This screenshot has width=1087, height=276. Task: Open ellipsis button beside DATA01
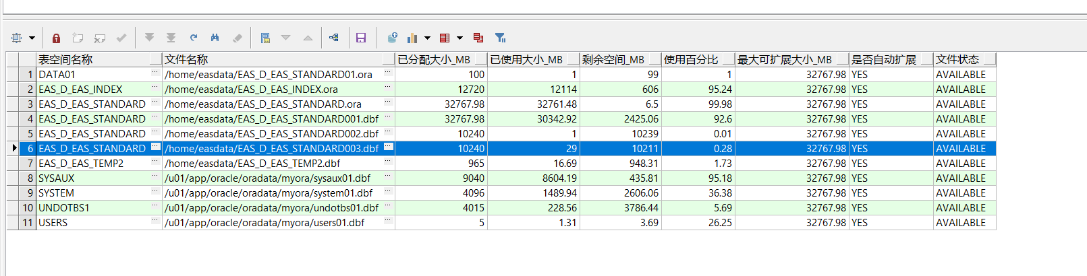(155, 72)
